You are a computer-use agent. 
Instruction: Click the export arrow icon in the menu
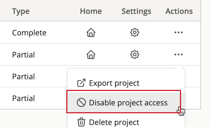pyautogui.click(x=81, y=83)
